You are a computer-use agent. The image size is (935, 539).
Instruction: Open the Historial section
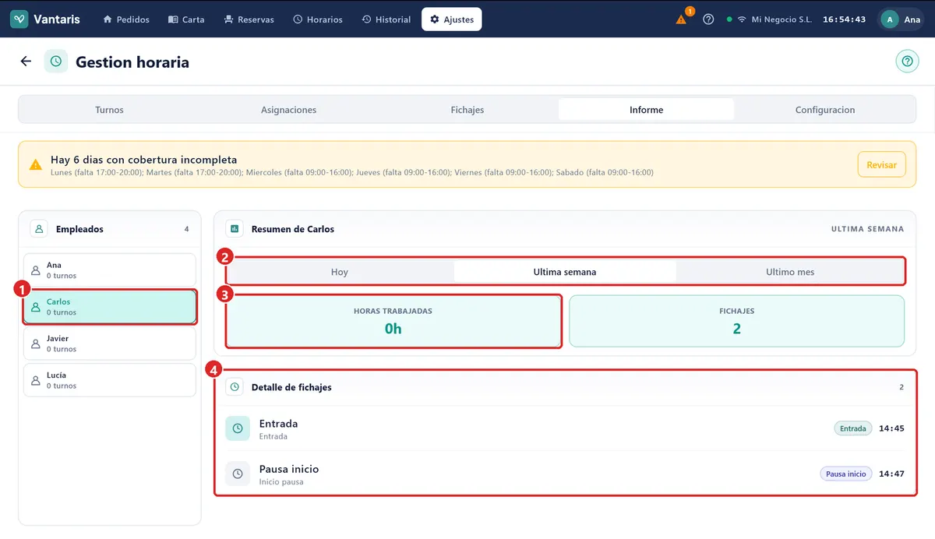point(386,19)
